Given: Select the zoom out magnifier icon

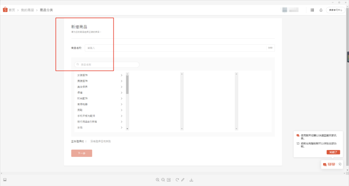Looking at the screenshot, I should tap(163, 180).
